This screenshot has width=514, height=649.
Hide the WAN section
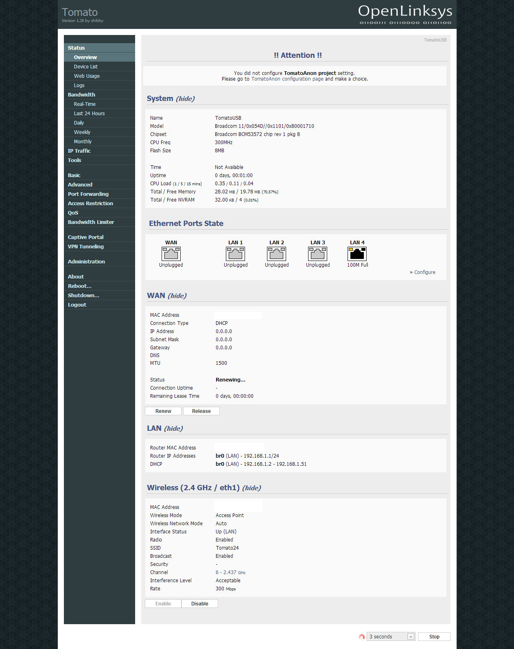coord(177,296)
